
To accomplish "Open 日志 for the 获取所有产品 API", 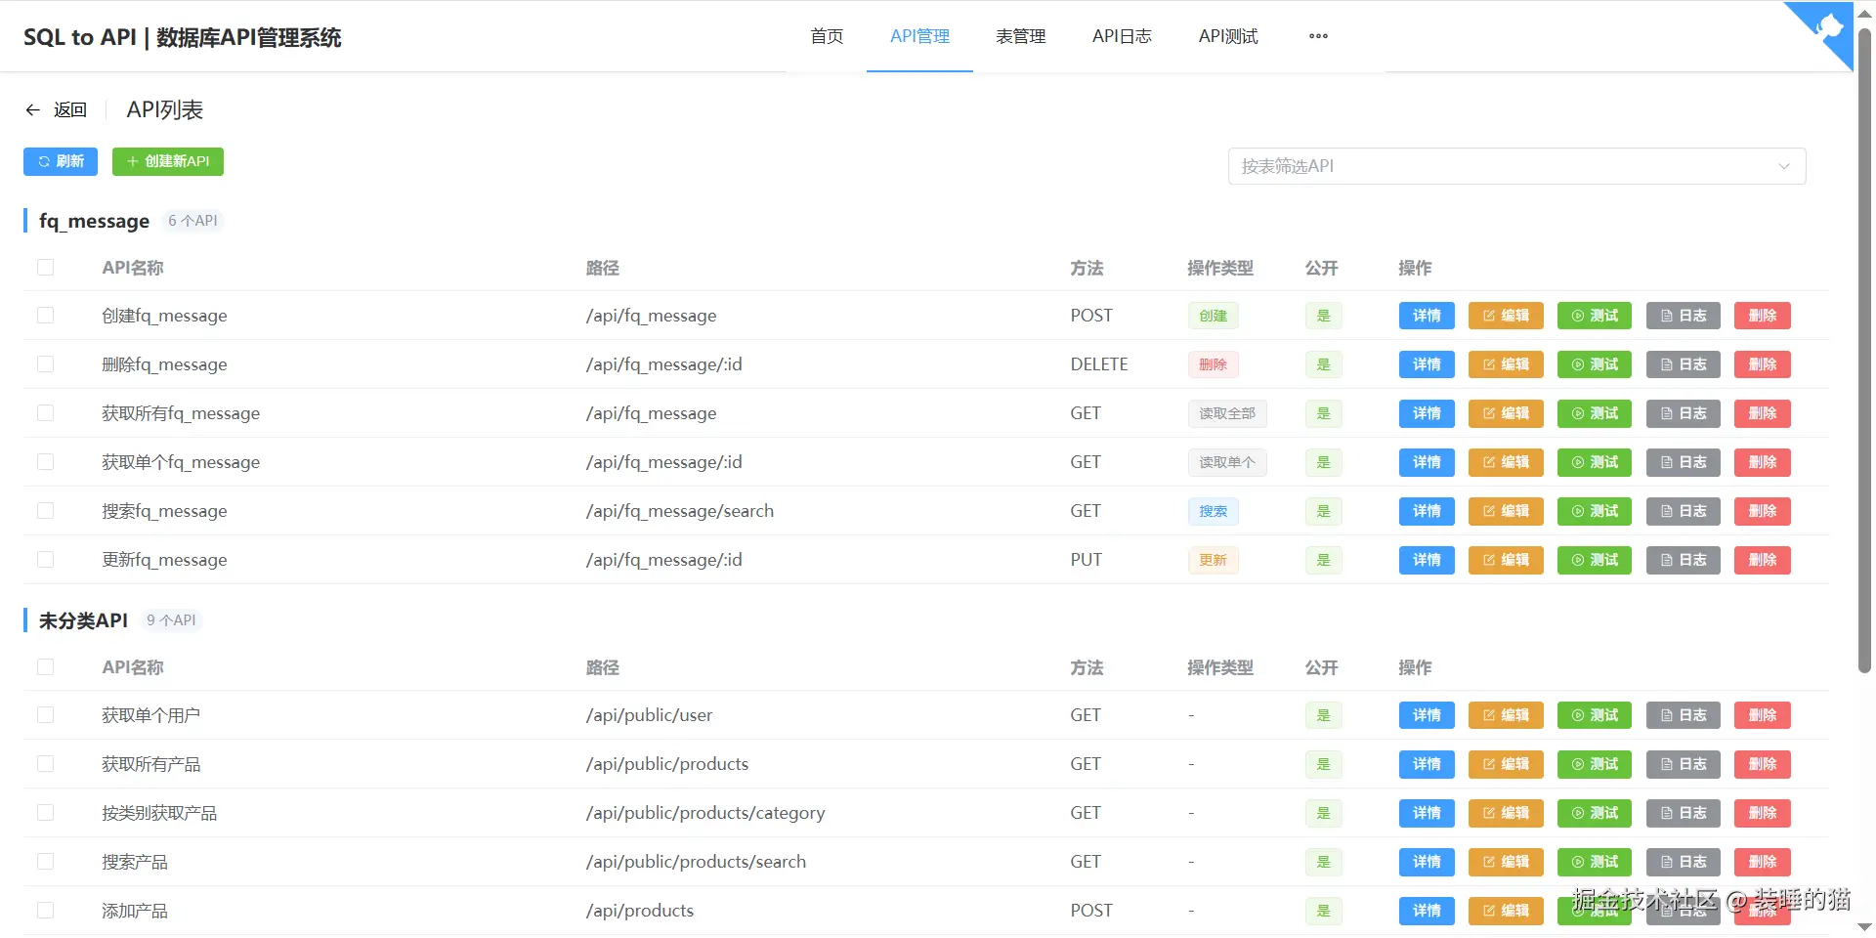I will coord(1682,765).
